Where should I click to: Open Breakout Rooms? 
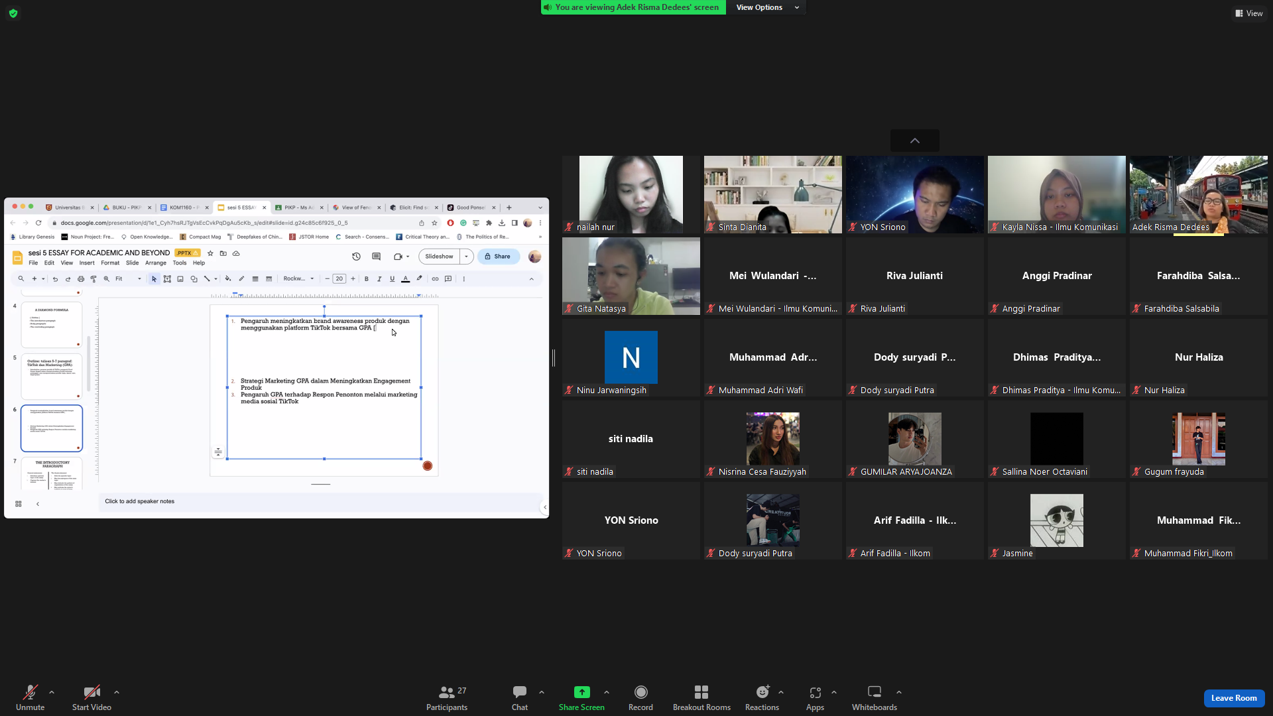point(701,697)
